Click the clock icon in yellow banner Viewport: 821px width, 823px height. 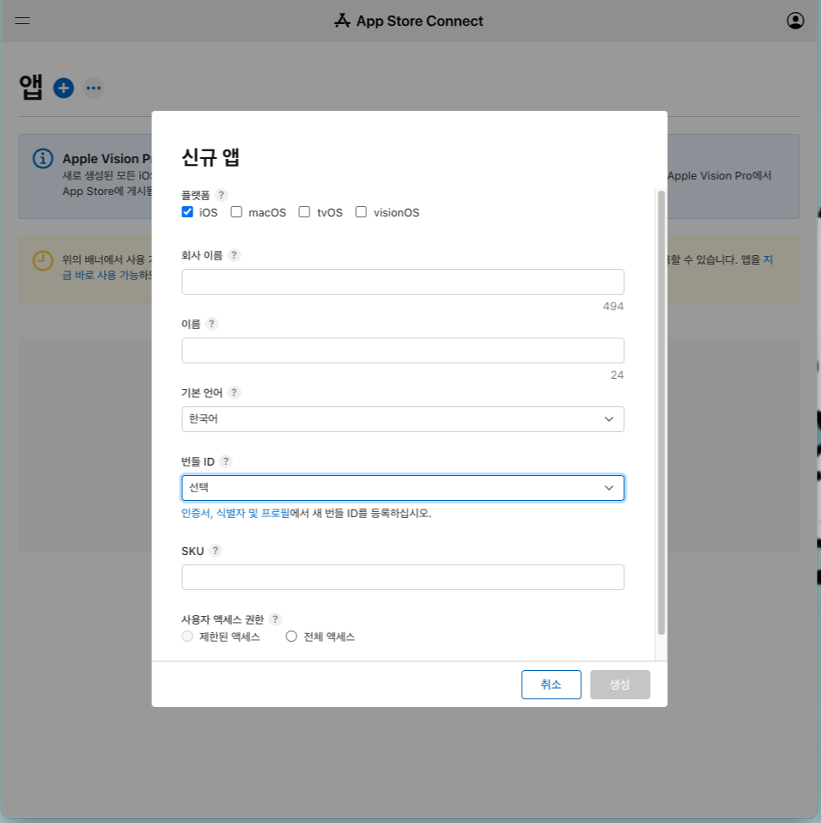[42, 260]
